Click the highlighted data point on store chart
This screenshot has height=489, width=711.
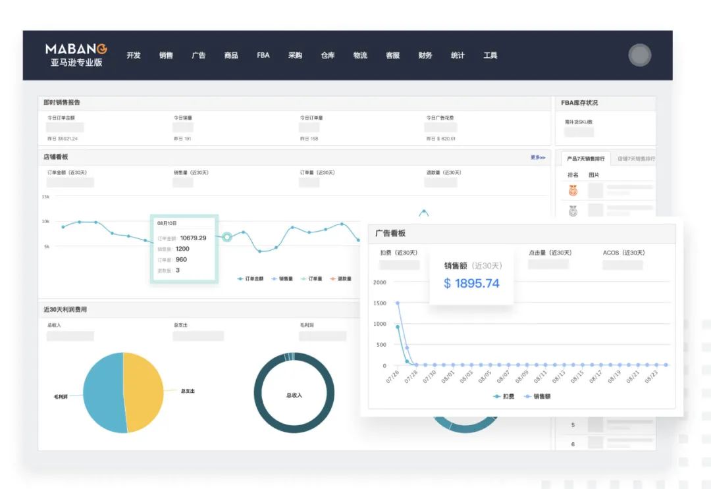[x=226, y=237]
